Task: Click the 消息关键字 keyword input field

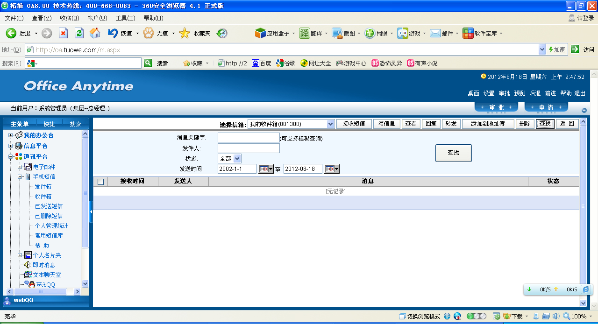Action: click(249, 138)
